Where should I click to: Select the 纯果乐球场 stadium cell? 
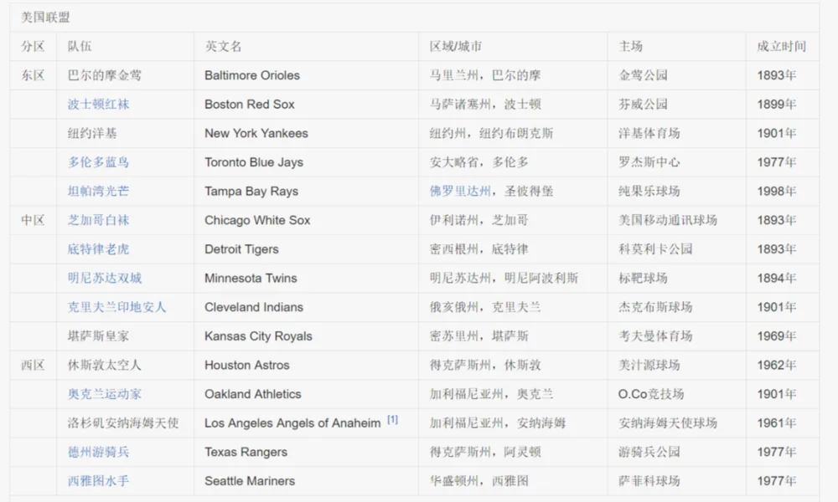pos(649,191)
